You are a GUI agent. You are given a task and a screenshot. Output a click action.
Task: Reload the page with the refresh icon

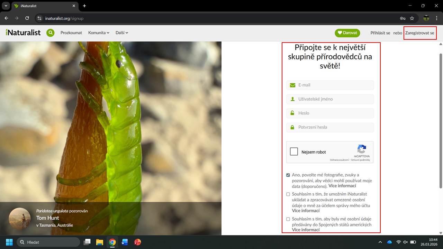27,18
